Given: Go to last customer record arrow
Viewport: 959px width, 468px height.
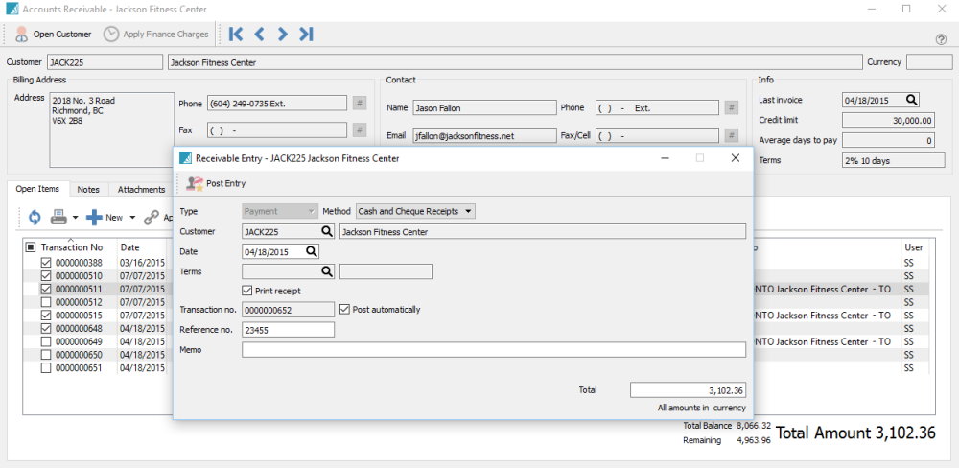Looking at the screenshot, I should [x=307, y=35].
